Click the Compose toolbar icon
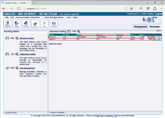This screenshot has height=118, width=165. tap(7, 24)
